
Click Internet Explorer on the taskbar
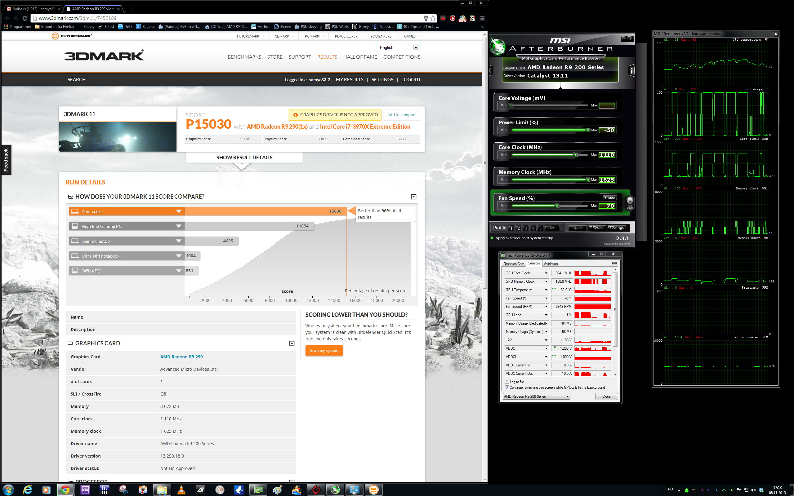28,490
